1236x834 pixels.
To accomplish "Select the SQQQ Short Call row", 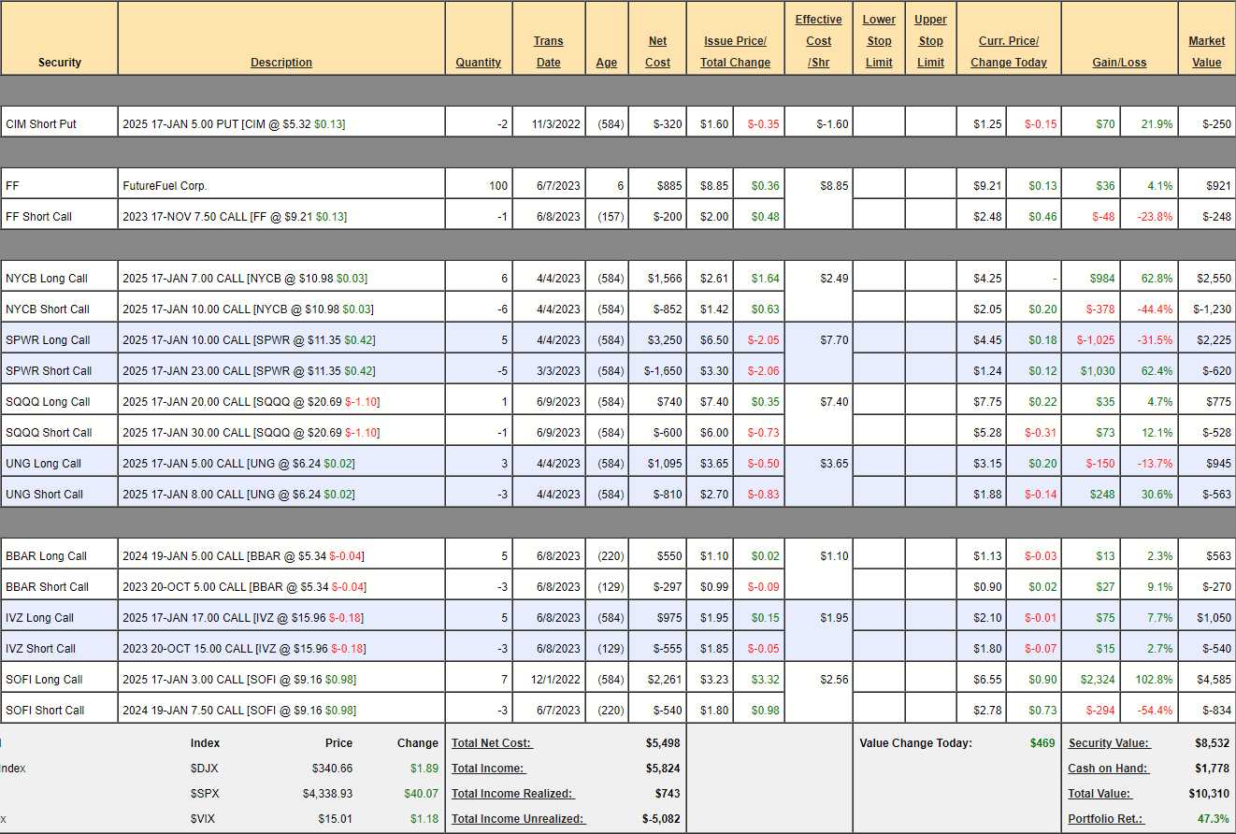I will click(x=49, y=433).
